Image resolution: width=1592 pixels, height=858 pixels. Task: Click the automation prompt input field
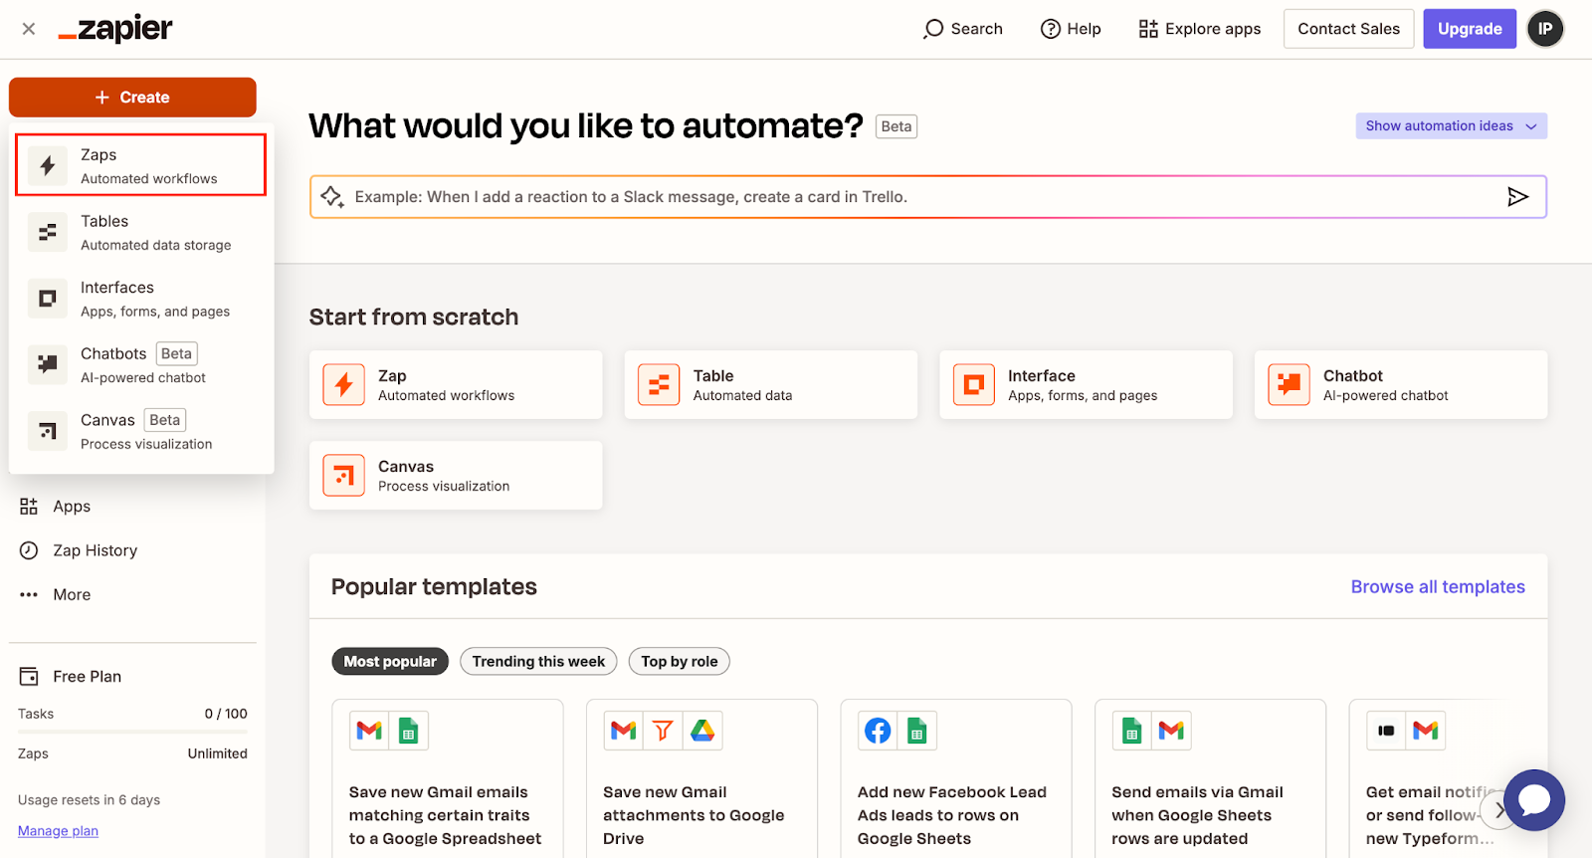click(915, 197)
